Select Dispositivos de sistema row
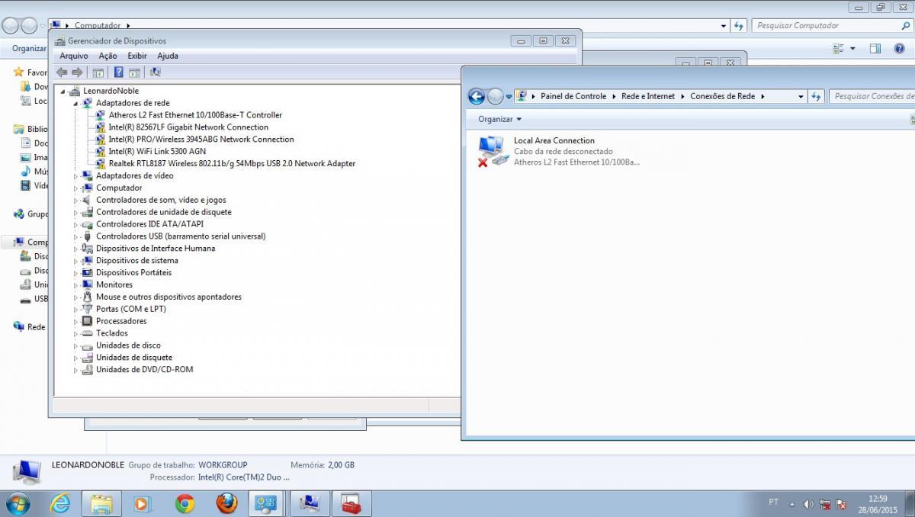The width and height of the screenshot is (915, 517). tap(136, 261)
